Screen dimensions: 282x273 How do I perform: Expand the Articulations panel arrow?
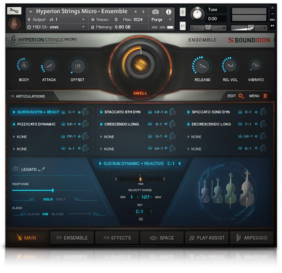point(12,96)
